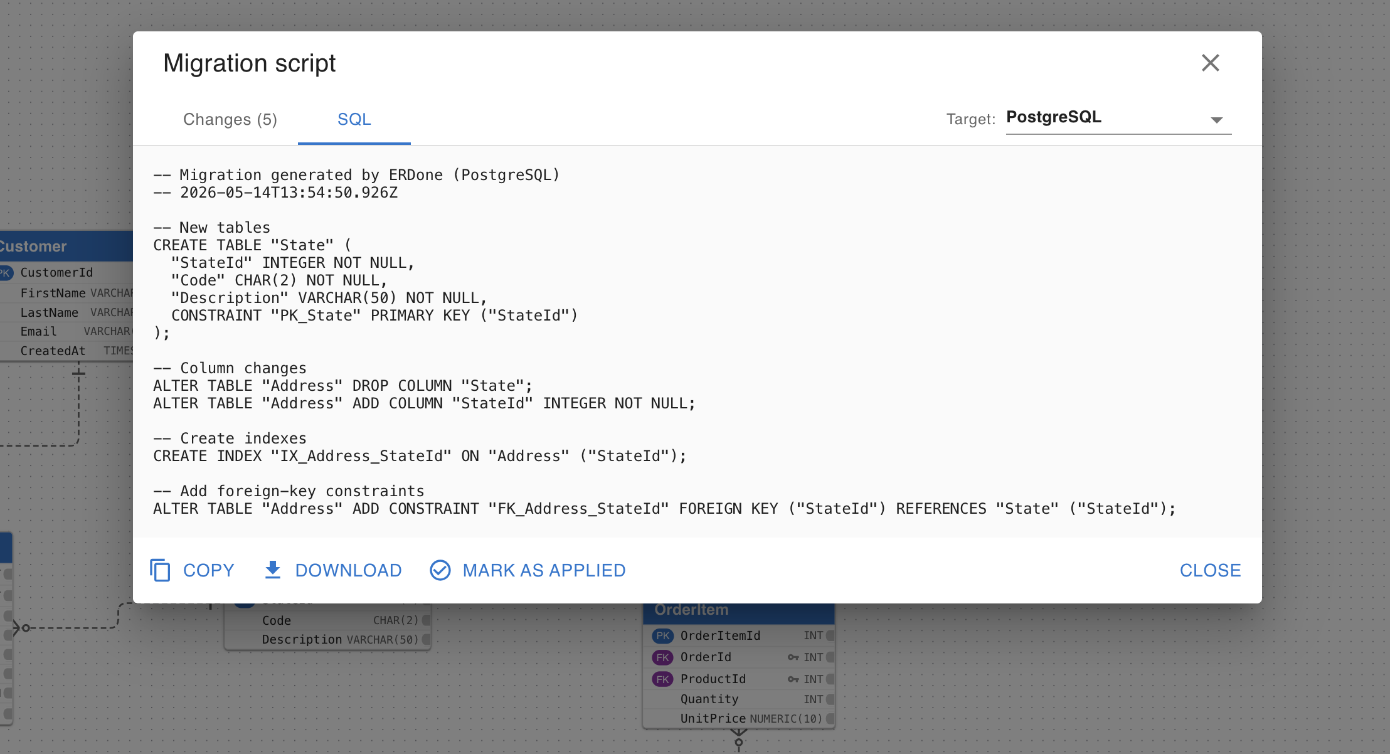Image resolution: width=1390 pixels, height=754 pixels.
Task: Click FK badge beside ProductId
Action: click(663, 679)
